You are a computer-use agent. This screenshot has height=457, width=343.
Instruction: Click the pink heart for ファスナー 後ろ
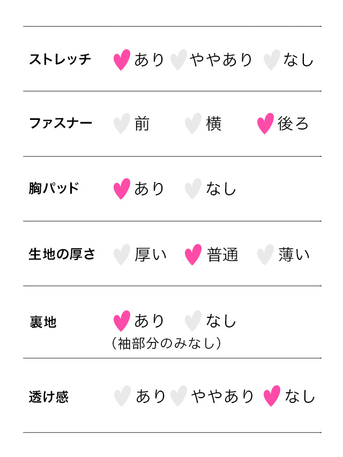pos(265,124)
